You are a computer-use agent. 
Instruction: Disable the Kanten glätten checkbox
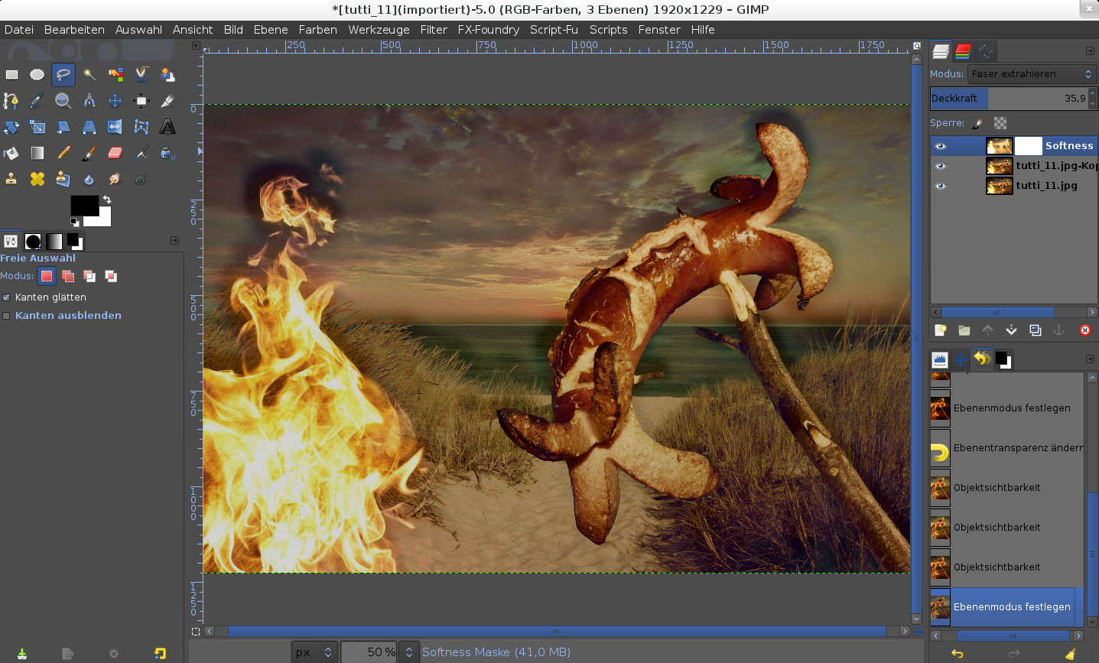7,297
